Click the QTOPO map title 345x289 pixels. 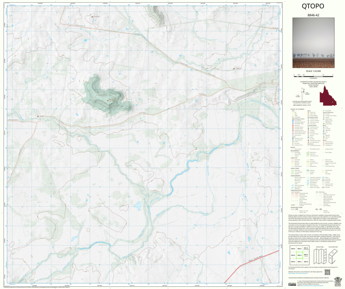[313, 6]
